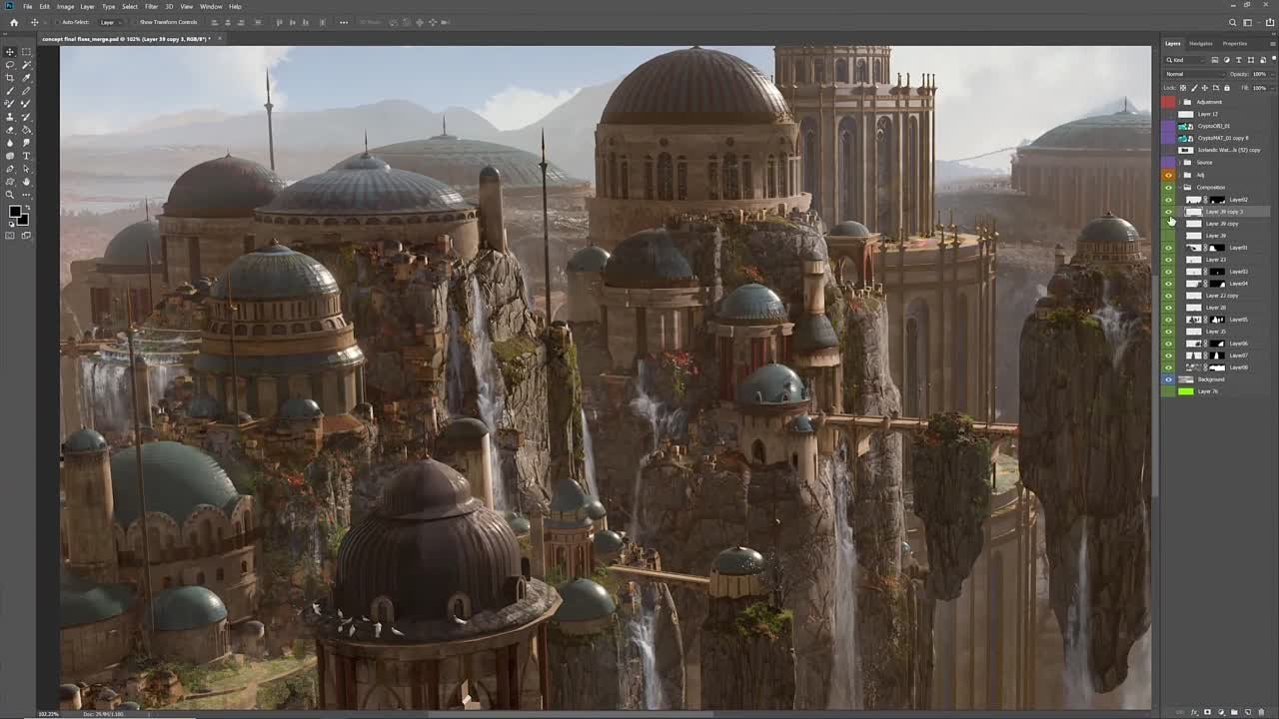The image size is (1279, 719).
Task: Enable Show Transform Controls checkbox
Action: click(134, 22)
